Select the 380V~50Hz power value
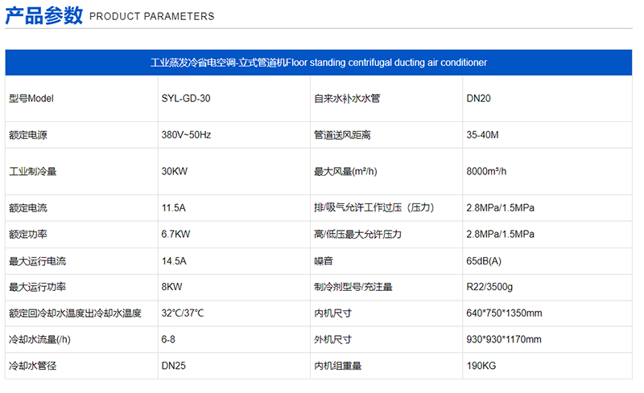Viewport: 644px width, 393px height. pos(187,135)
